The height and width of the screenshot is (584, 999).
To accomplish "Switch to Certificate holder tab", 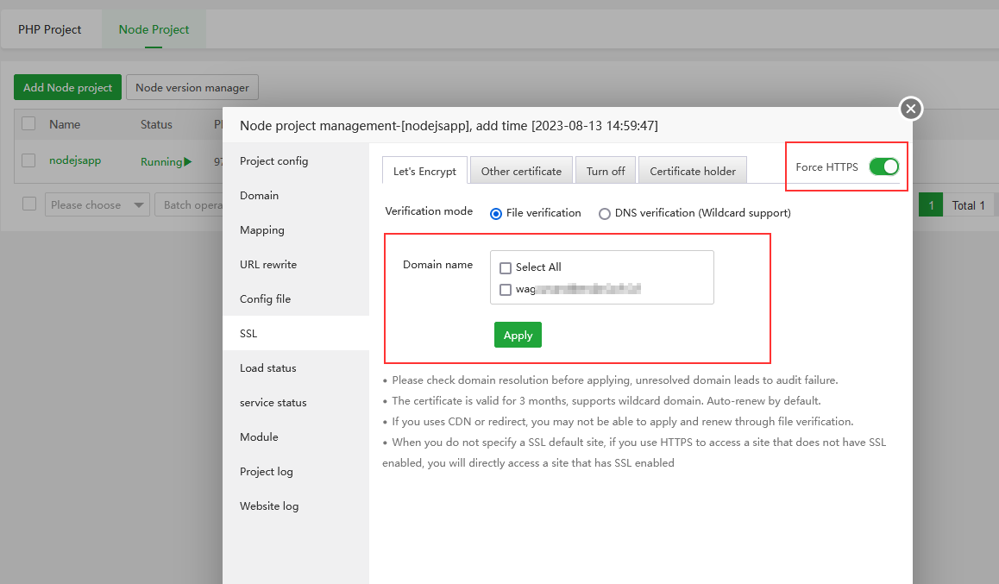I will click(693, 171).
